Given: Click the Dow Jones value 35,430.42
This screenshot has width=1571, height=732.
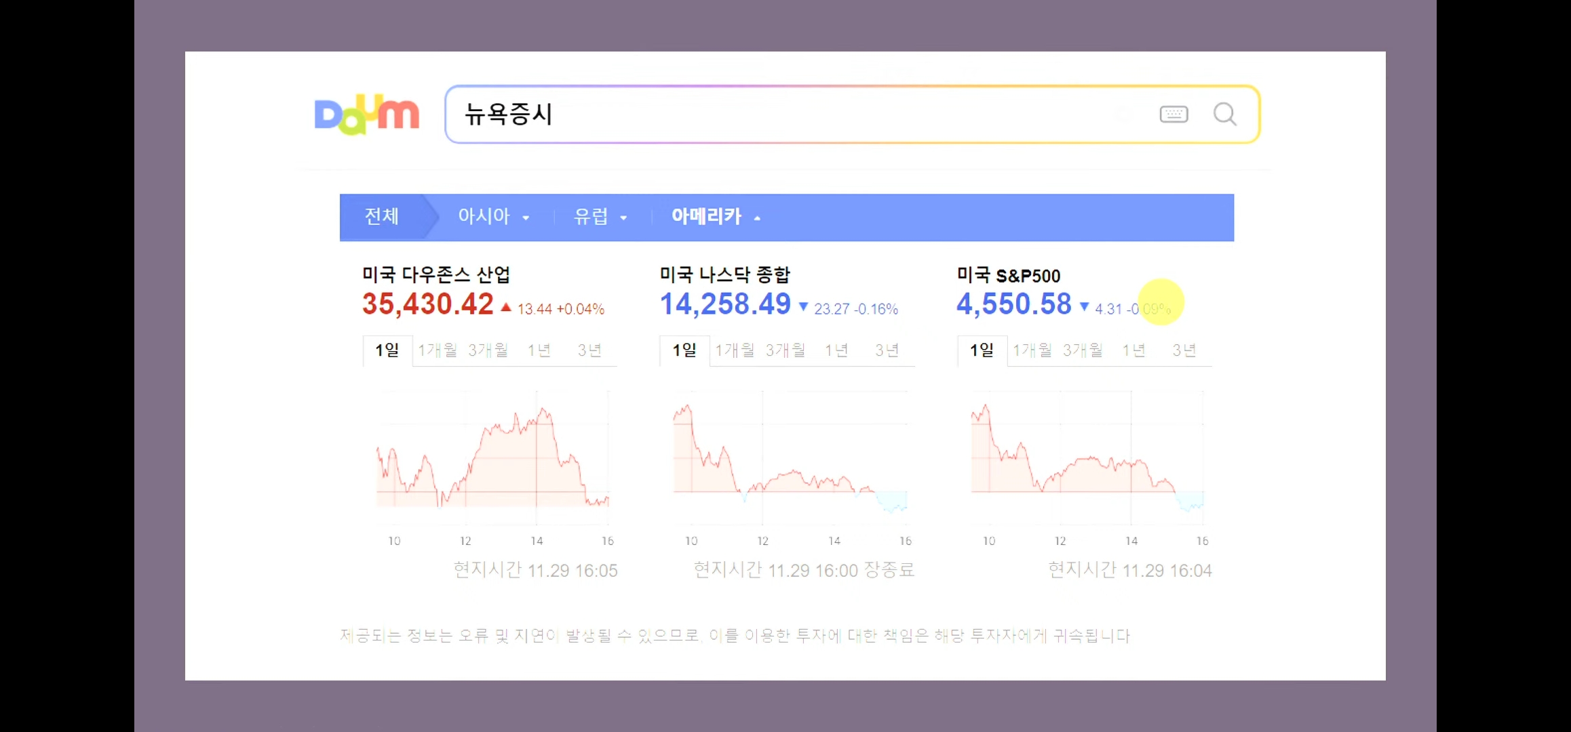Looking at the screenshot, I should coord(428,304).
